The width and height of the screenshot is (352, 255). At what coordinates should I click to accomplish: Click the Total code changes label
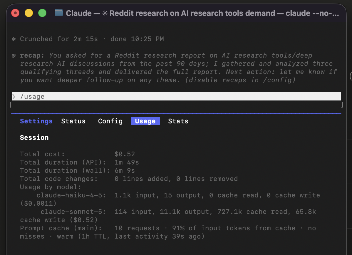59,179
